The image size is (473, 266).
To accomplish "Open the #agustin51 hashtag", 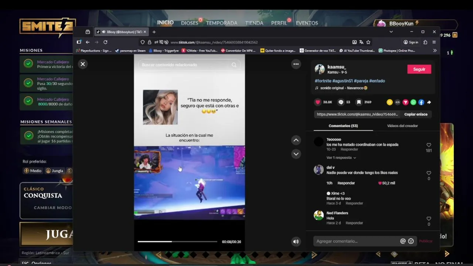I will (343, 81).
